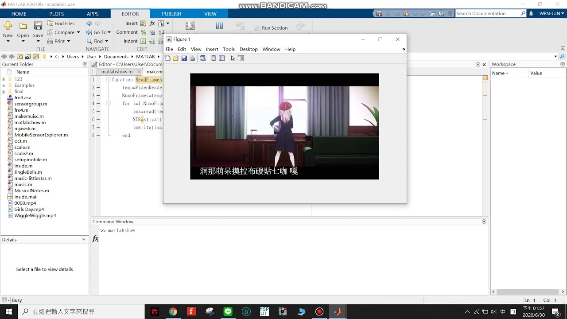This screenshot has width=567, height=319.
Task: Open Chrome from the taskbar
Action: [173, 312]
